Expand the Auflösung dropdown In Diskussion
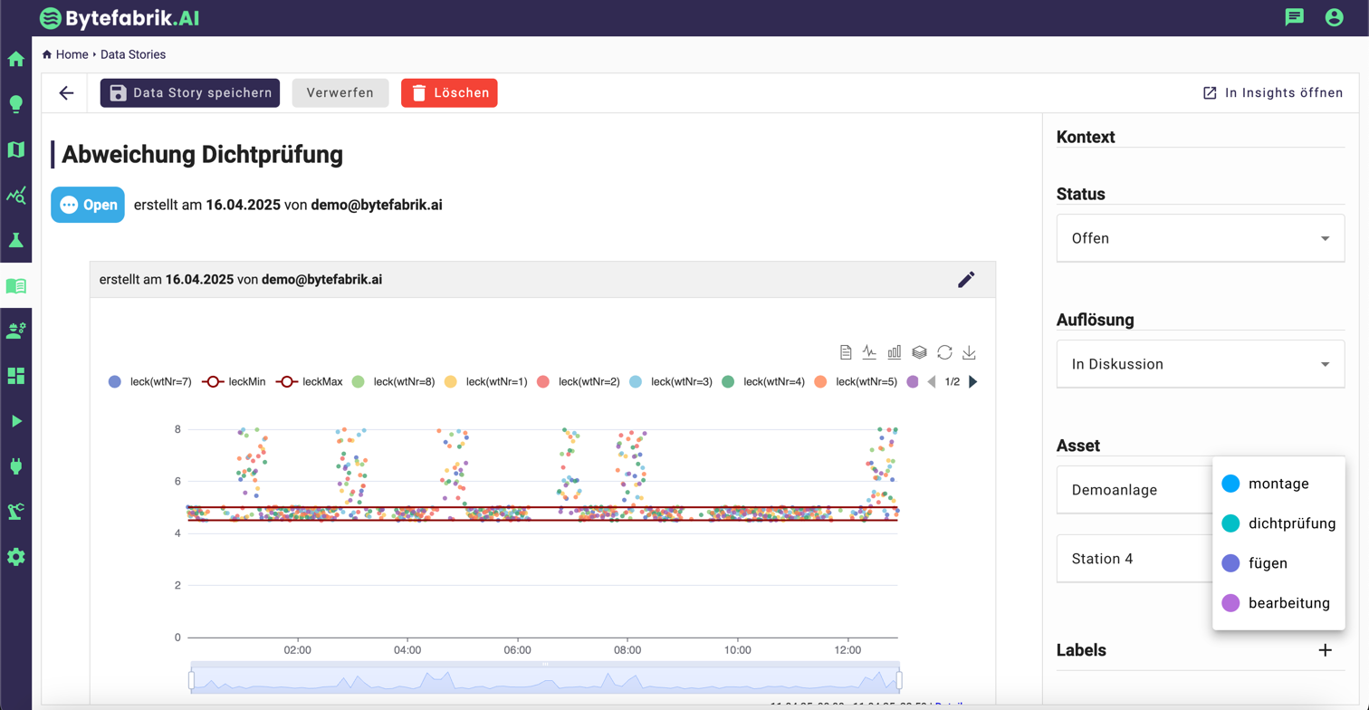 point(1200,365)
